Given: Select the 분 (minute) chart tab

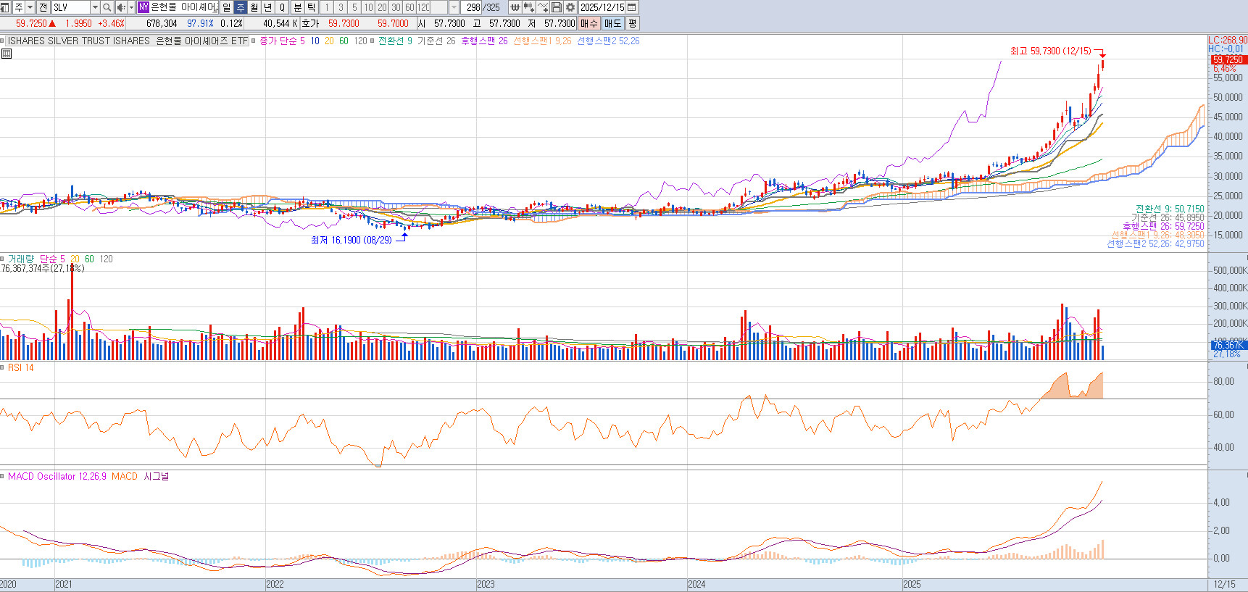Looking at the screenshot, I should point(297,7).
